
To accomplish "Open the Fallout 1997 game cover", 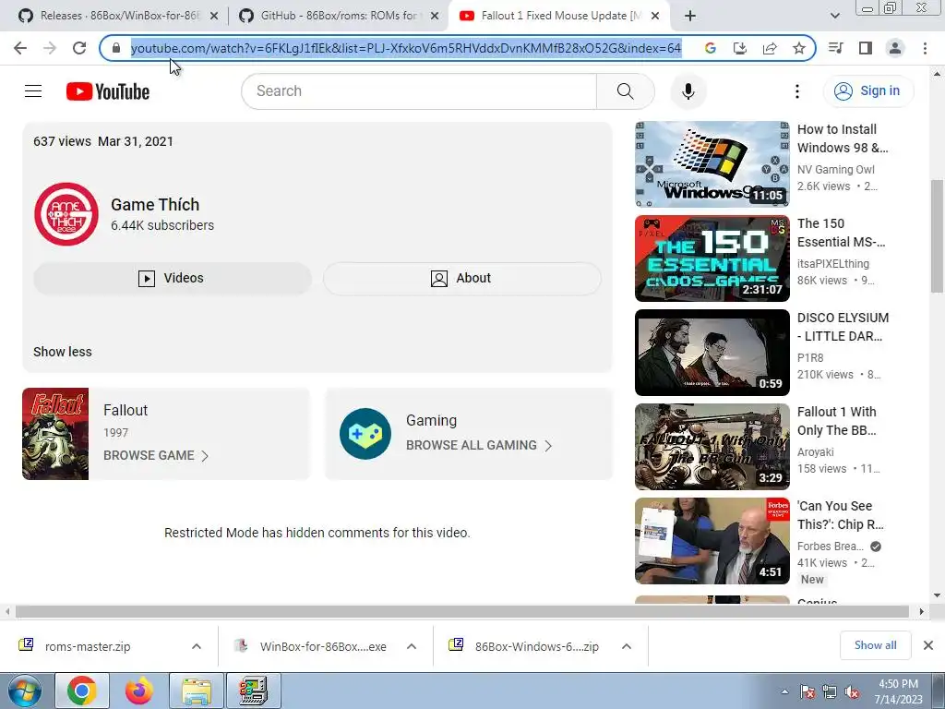I will pos(55,434).
